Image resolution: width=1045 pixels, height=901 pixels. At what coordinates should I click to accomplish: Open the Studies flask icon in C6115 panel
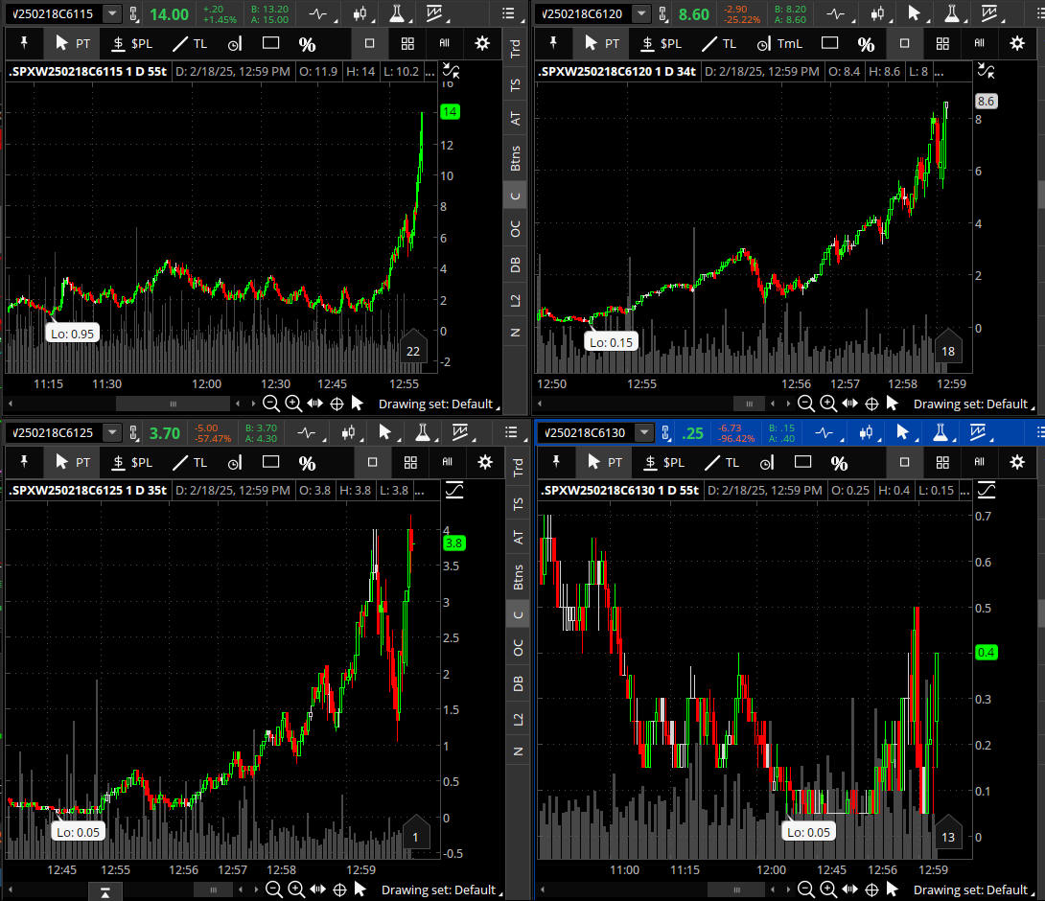397,13
